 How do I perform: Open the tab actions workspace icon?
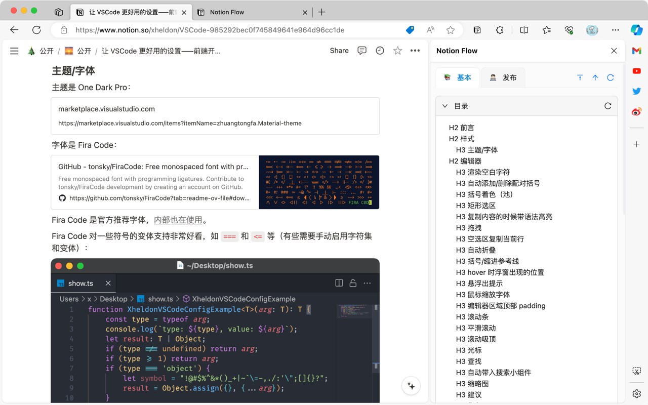click(x=59, y=12)
